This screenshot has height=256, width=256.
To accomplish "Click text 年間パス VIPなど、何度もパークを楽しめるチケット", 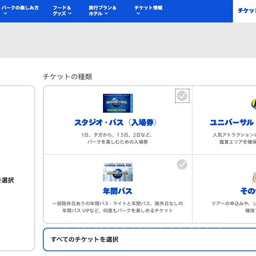I will (x=118, y=211).
